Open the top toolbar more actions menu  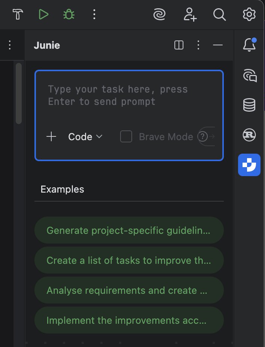[94, 14]
